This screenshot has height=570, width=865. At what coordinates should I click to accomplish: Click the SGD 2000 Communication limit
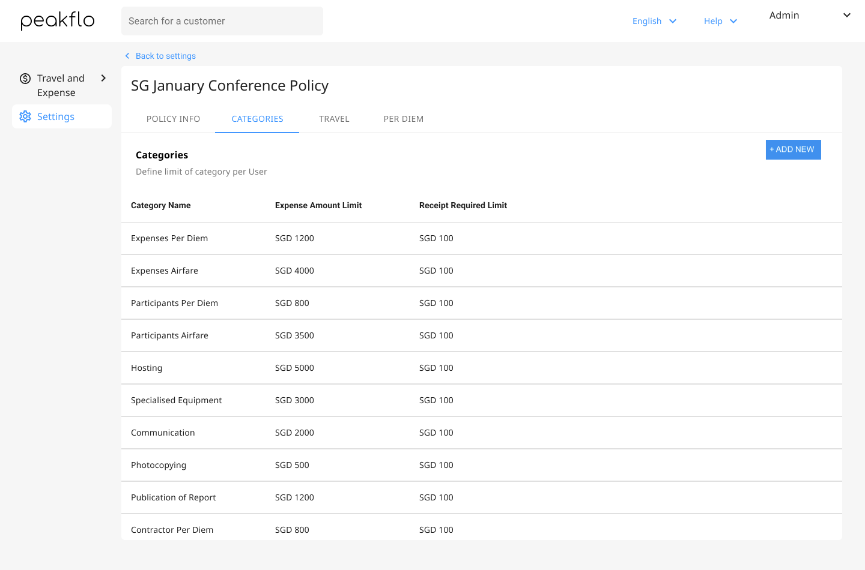(x=294, y=433)
